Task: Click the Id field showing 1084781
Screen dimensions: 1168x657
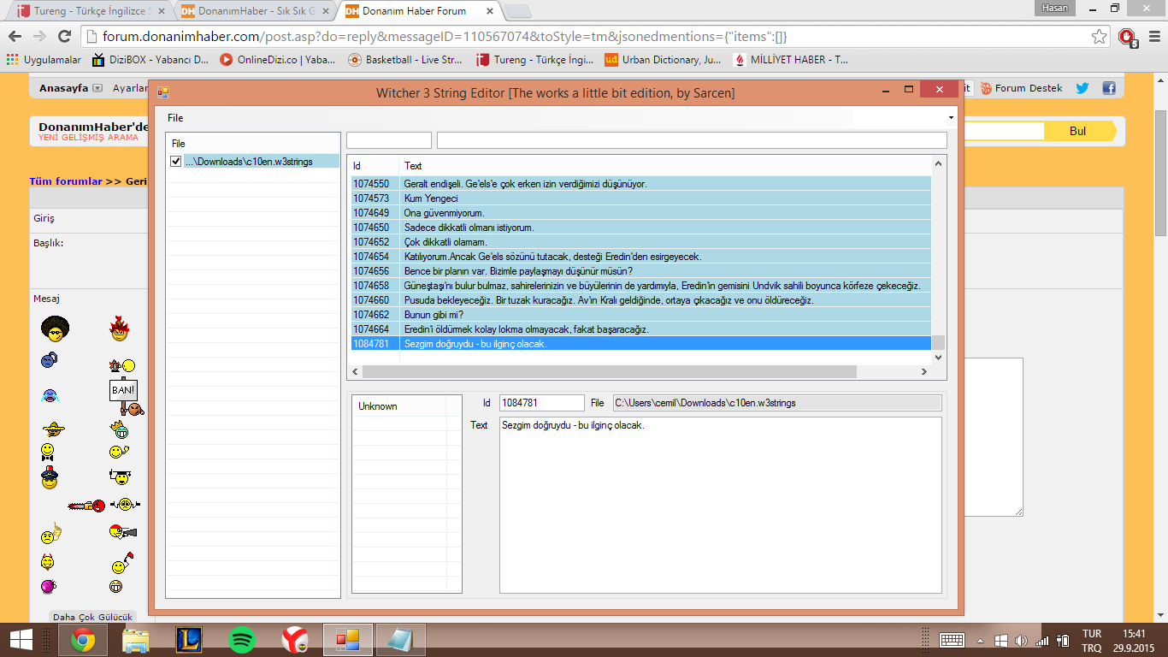Action: 542,403
